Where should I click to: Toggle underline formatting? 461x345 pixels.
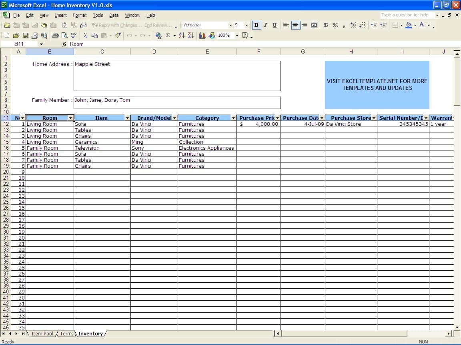pyautogui.click(x=275, y=25)
